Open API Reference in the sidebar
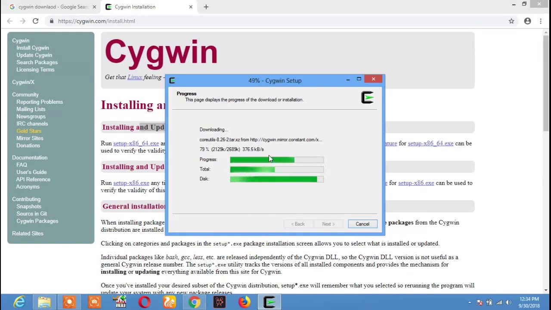Image resolution: width=551 pixels, height=310 pixels. (x=33, y=180)
